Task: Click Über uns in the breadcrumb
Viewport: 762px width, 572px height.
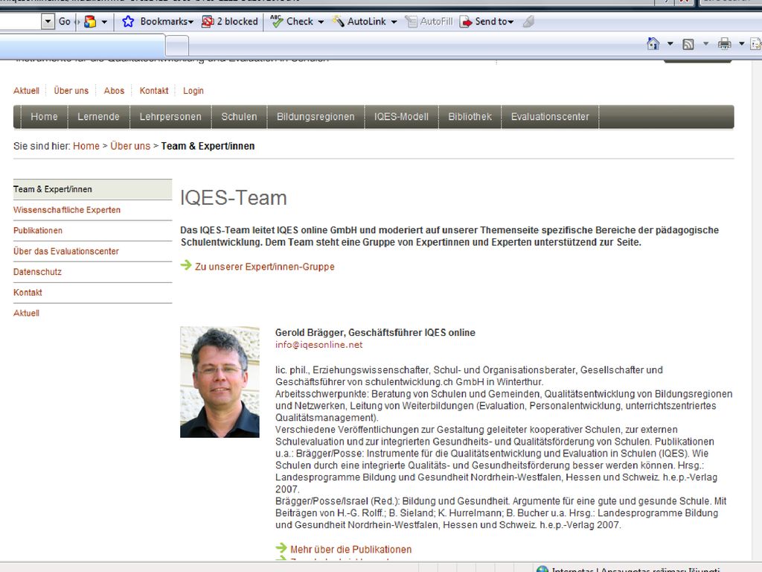Action: coord(130,146)
